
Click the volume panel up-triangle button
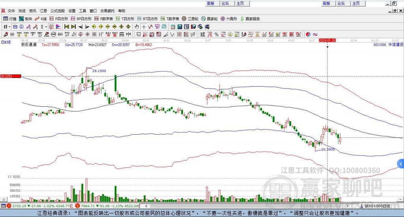(4, 199)
